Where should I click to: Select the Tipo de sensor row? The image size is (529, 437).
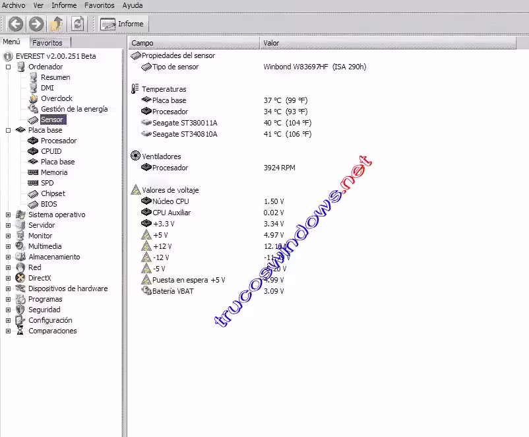click(x=253, y=67)
